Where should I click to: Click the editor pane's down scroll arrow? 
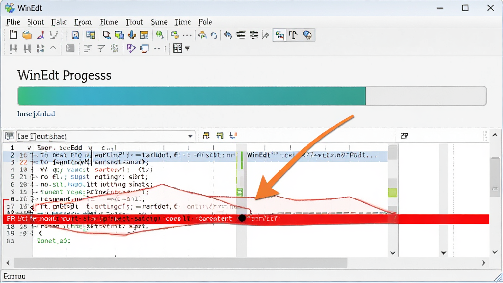pos(392,253)
